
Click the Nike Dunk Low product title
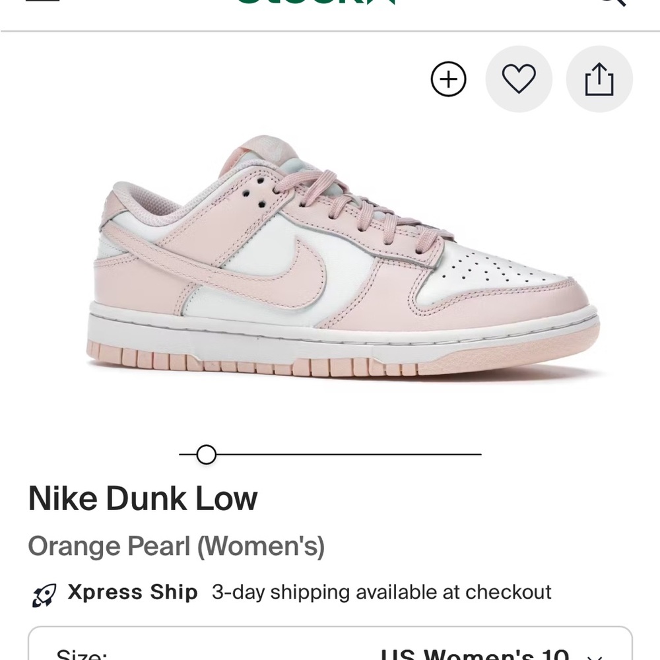[143, 498]
